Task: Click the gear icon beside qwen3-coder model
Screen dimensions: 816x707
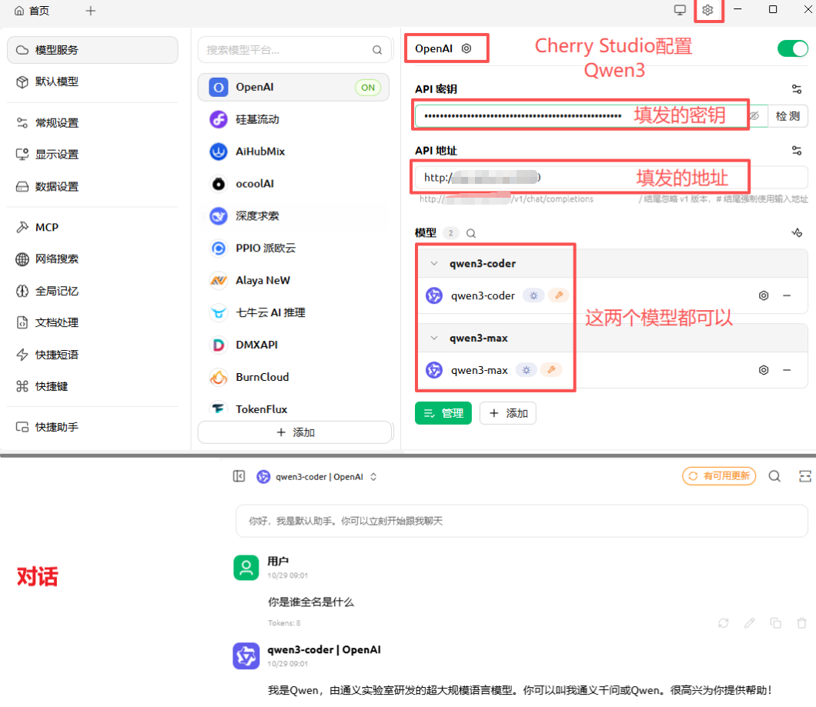Action: 763,295
